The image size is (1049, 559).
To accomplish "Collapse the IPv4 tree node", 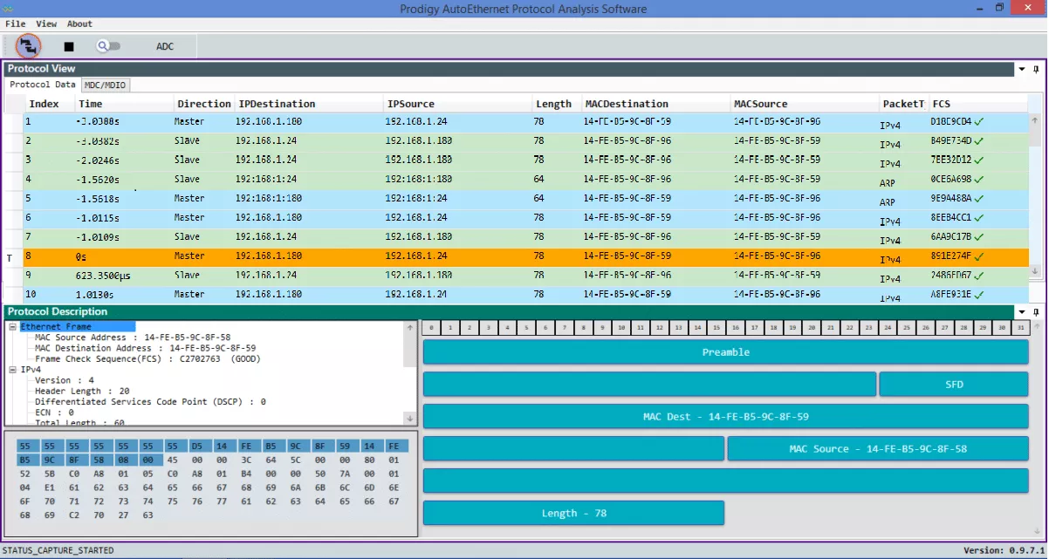I will (13, 370).
